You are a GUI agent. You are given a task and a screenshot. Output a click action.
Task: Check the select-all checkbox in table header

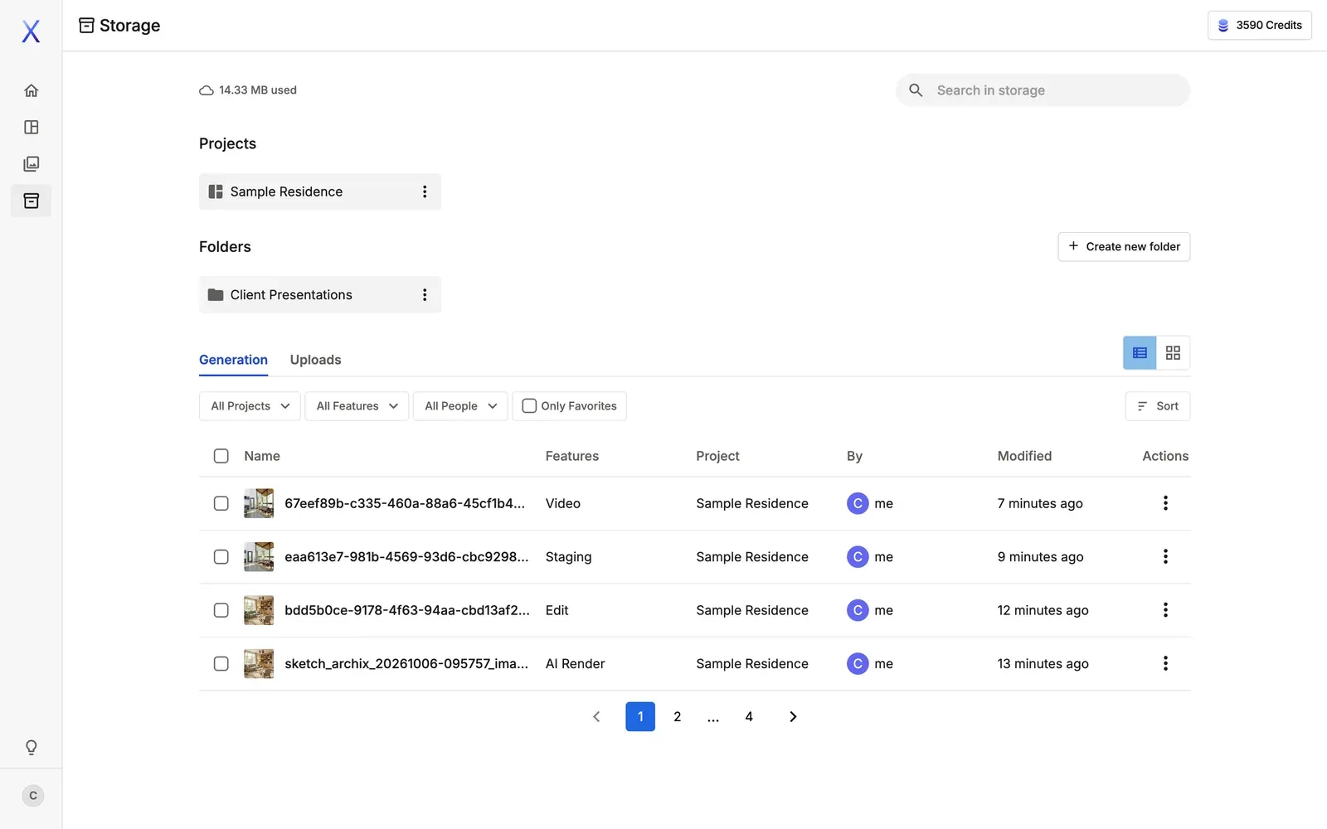pos(221,456)
